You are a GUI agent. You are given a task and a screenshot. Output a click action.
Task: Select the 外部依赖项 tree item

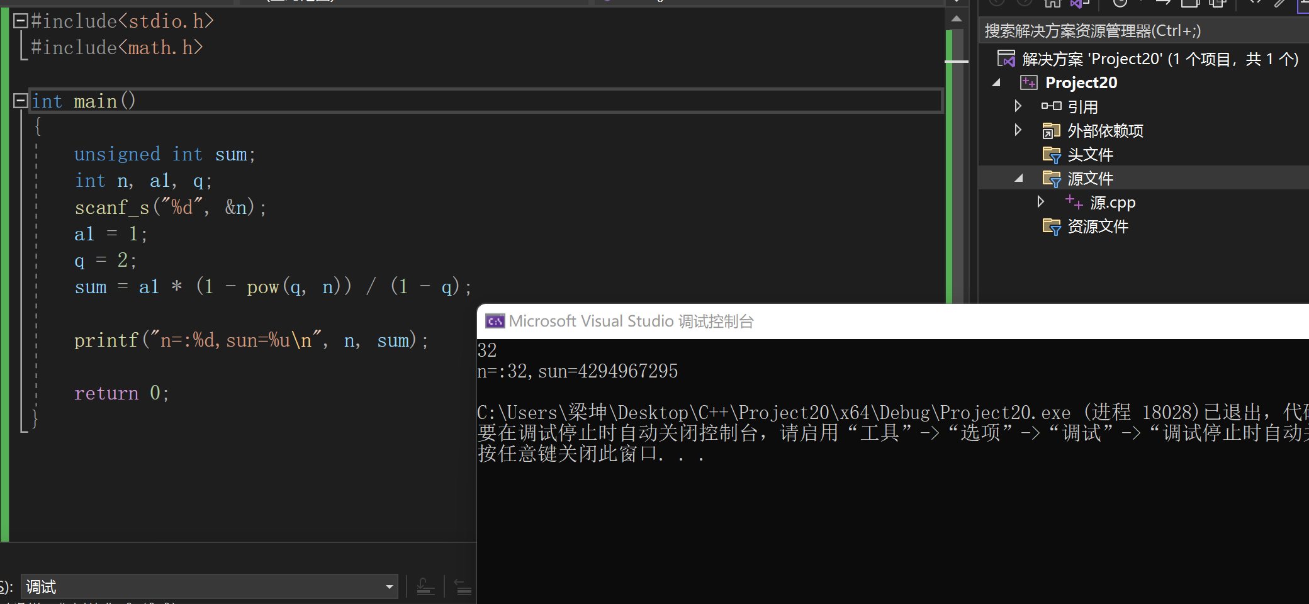pos(1105,131)
